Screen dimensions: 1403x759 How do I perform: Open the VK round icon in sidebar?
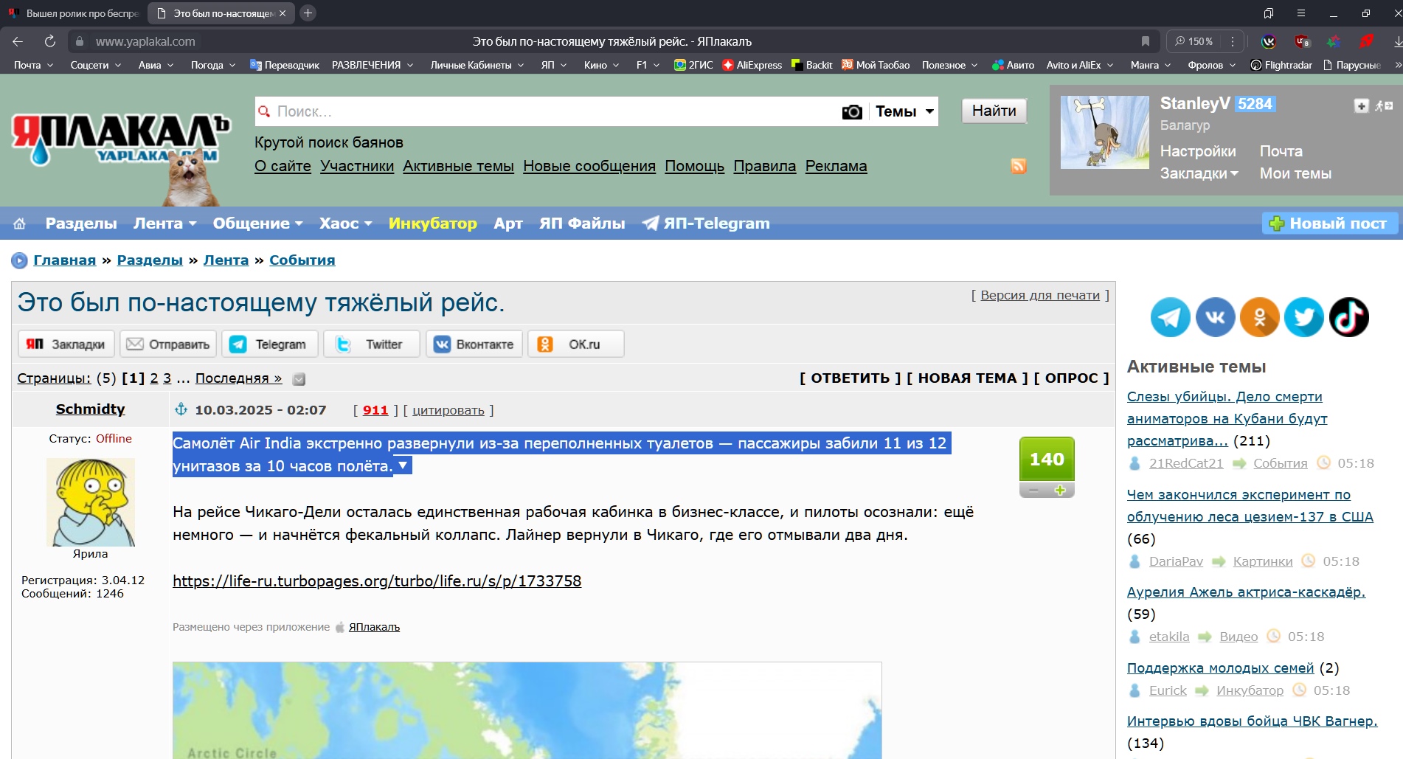click(x=1215, y=317)
